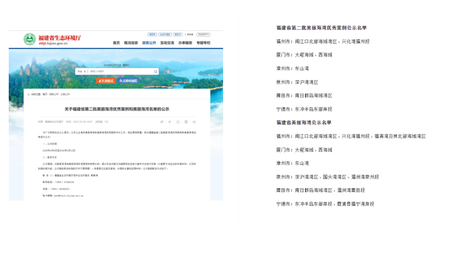Viewport: 452px width, 274px height.
Task: Click the 公告公示 breadcrumb link
Action: click(64, 94)
